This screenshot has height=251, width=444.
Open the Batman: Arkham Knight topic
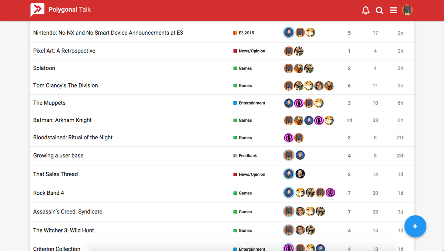coord(62,120)
